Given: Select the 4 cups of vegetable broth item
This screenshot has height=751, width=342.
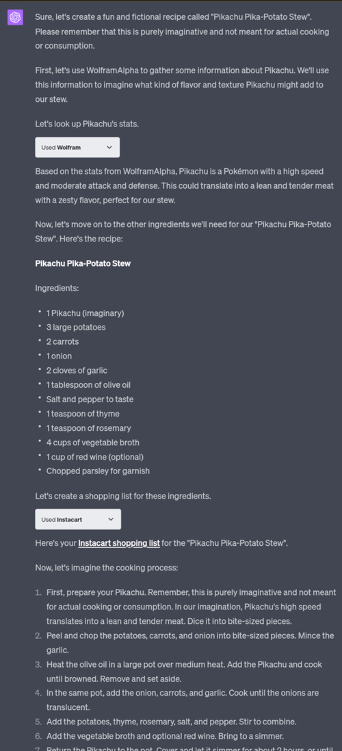Looking at the screenshot, I should point(93,442).
